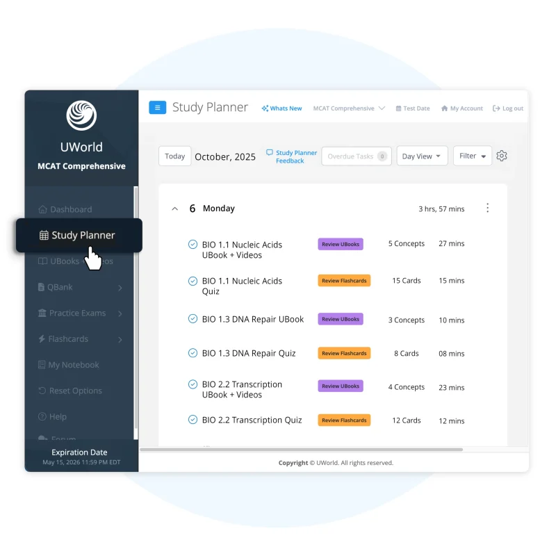Click the Today button

pos(174,156)
